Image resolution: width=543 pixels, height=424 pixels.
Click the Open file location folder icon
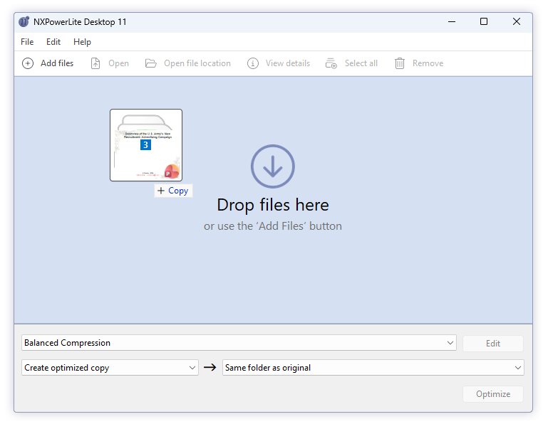tap(150, 63)
